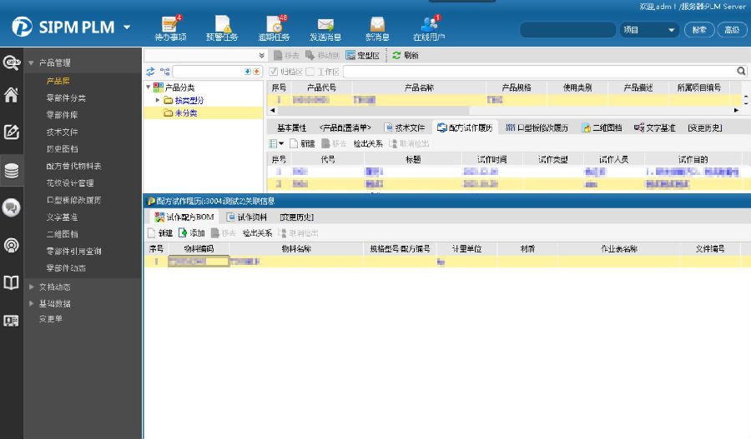Image resolution: width=751 pixels, height=439 pixels.
Task: Open the 新消息 new messages icon
Action: 377,25
